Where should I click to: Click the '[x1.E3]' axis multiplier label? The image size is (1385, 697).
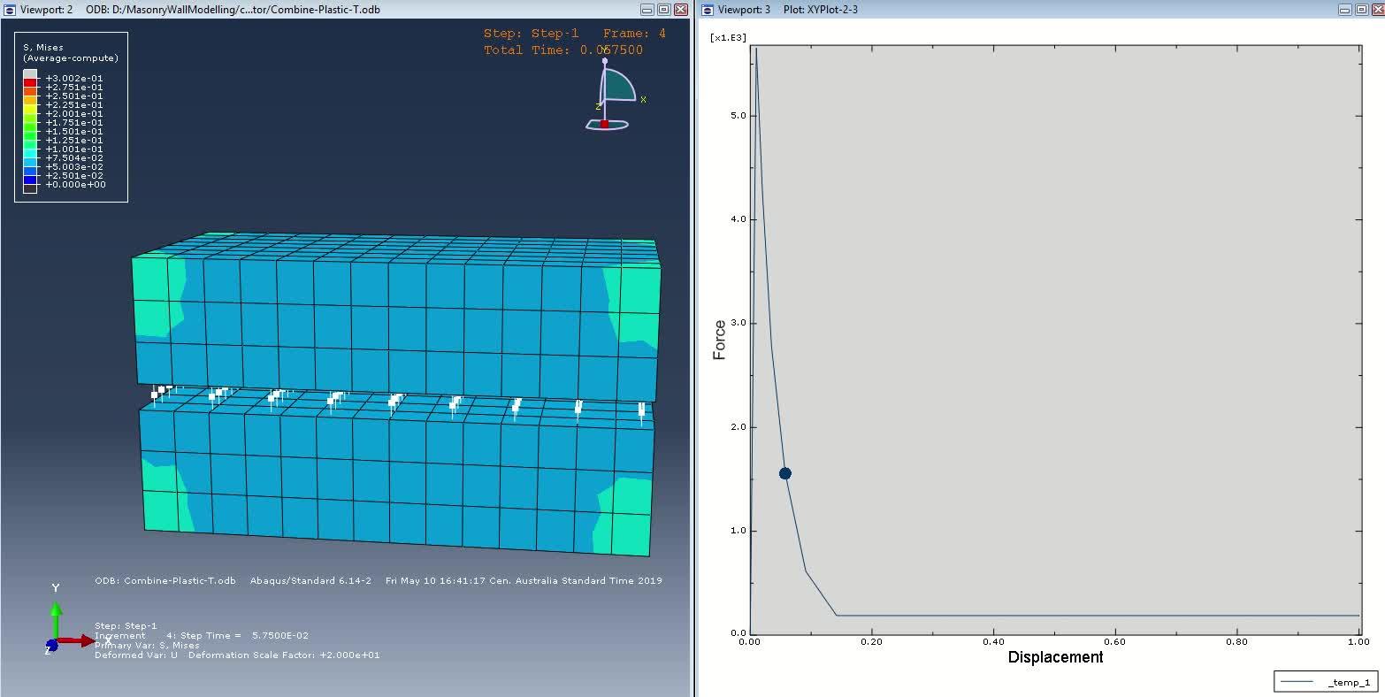pos(729,37)
